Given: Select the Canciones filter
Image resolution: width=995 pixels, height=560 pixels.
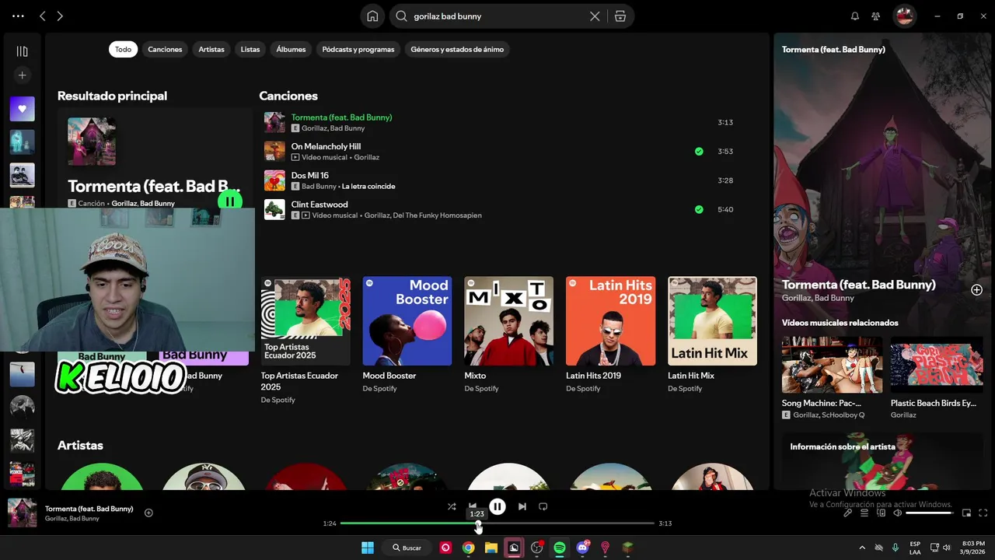Looking at the screenshot, I should tap(165, 49).
